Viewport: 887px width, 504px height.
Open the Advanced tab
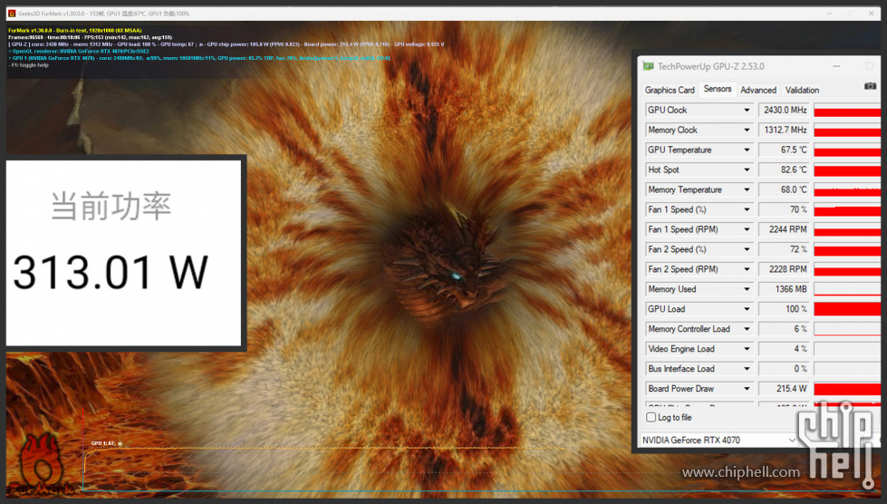(x=758, y=90)
